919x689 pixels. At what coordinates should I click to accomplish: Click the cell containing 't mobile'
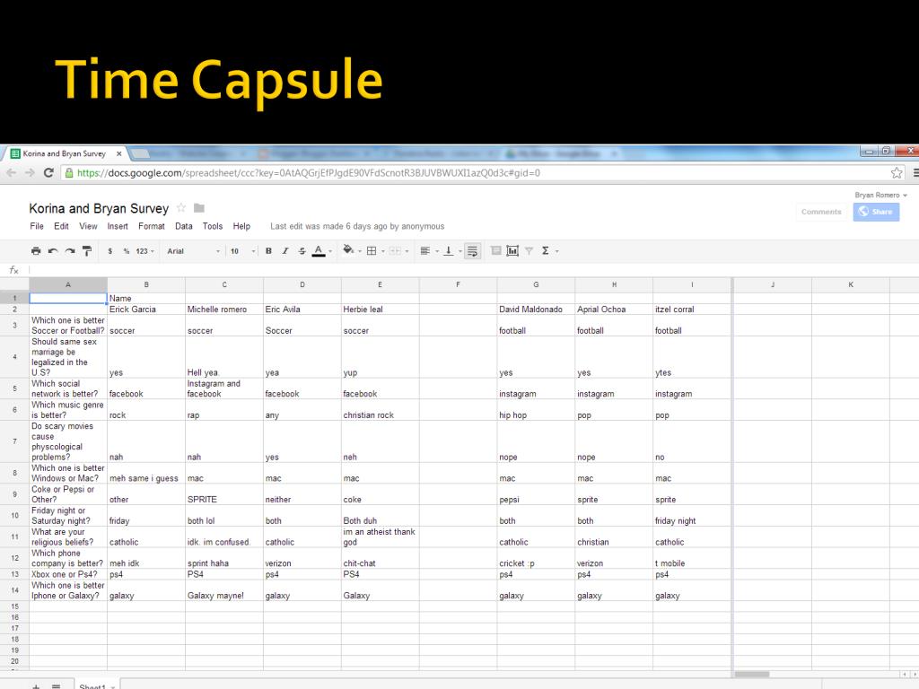[692, 558]
